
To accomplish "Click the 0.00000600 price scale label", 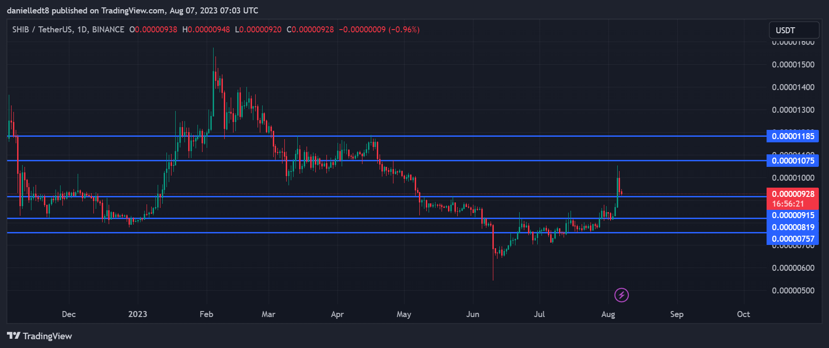I will pyautogui.click(x=793, y=268).
